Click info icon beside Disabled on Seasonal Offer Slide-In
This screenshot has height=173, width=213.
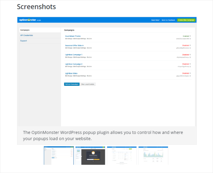pos(190,45)
